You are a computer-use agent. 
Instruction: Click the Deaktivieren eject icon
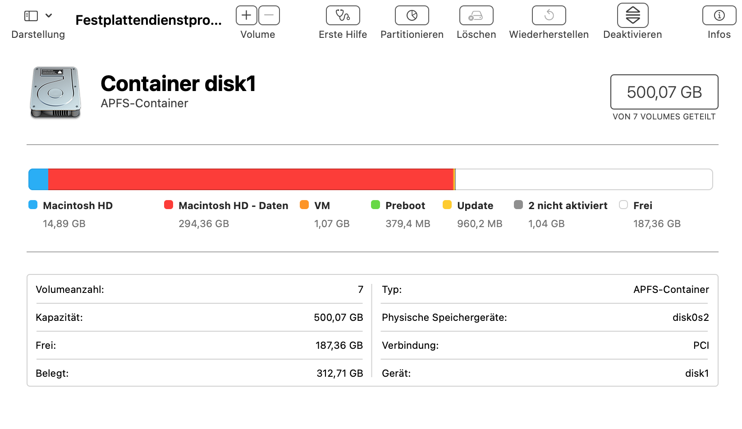point(632,15)
